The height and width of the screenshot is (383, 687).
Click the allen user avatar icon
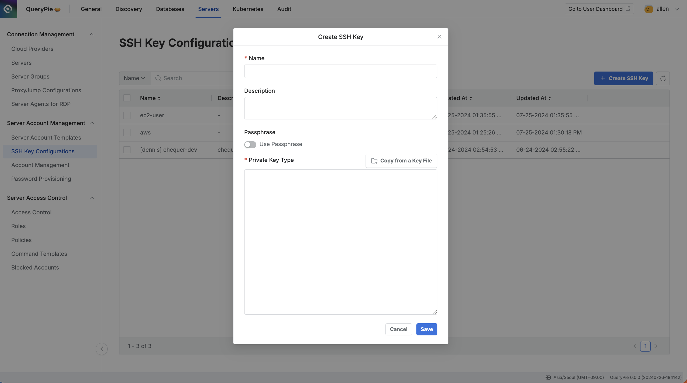click(x=649, y=9)
